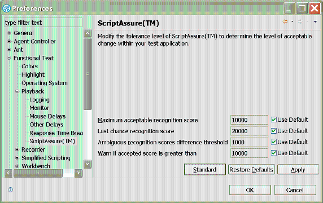The image size is (323, 203).
Task: Select the Response Time Breakdown item
Action: 56,133
